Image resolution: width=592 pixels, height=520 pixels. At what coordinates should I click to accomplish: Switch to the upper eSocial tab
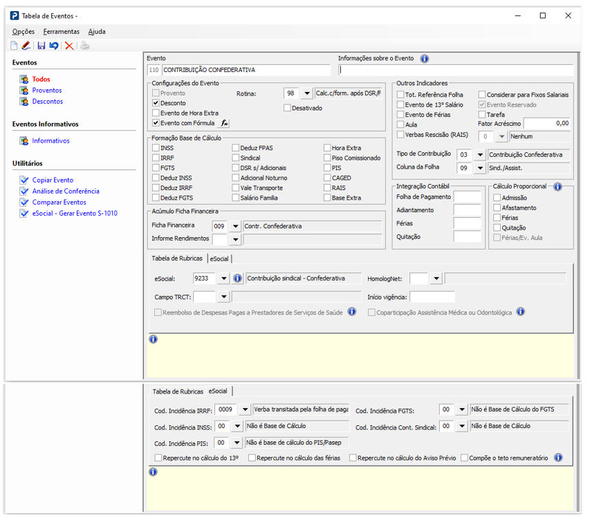coord(219,259)
